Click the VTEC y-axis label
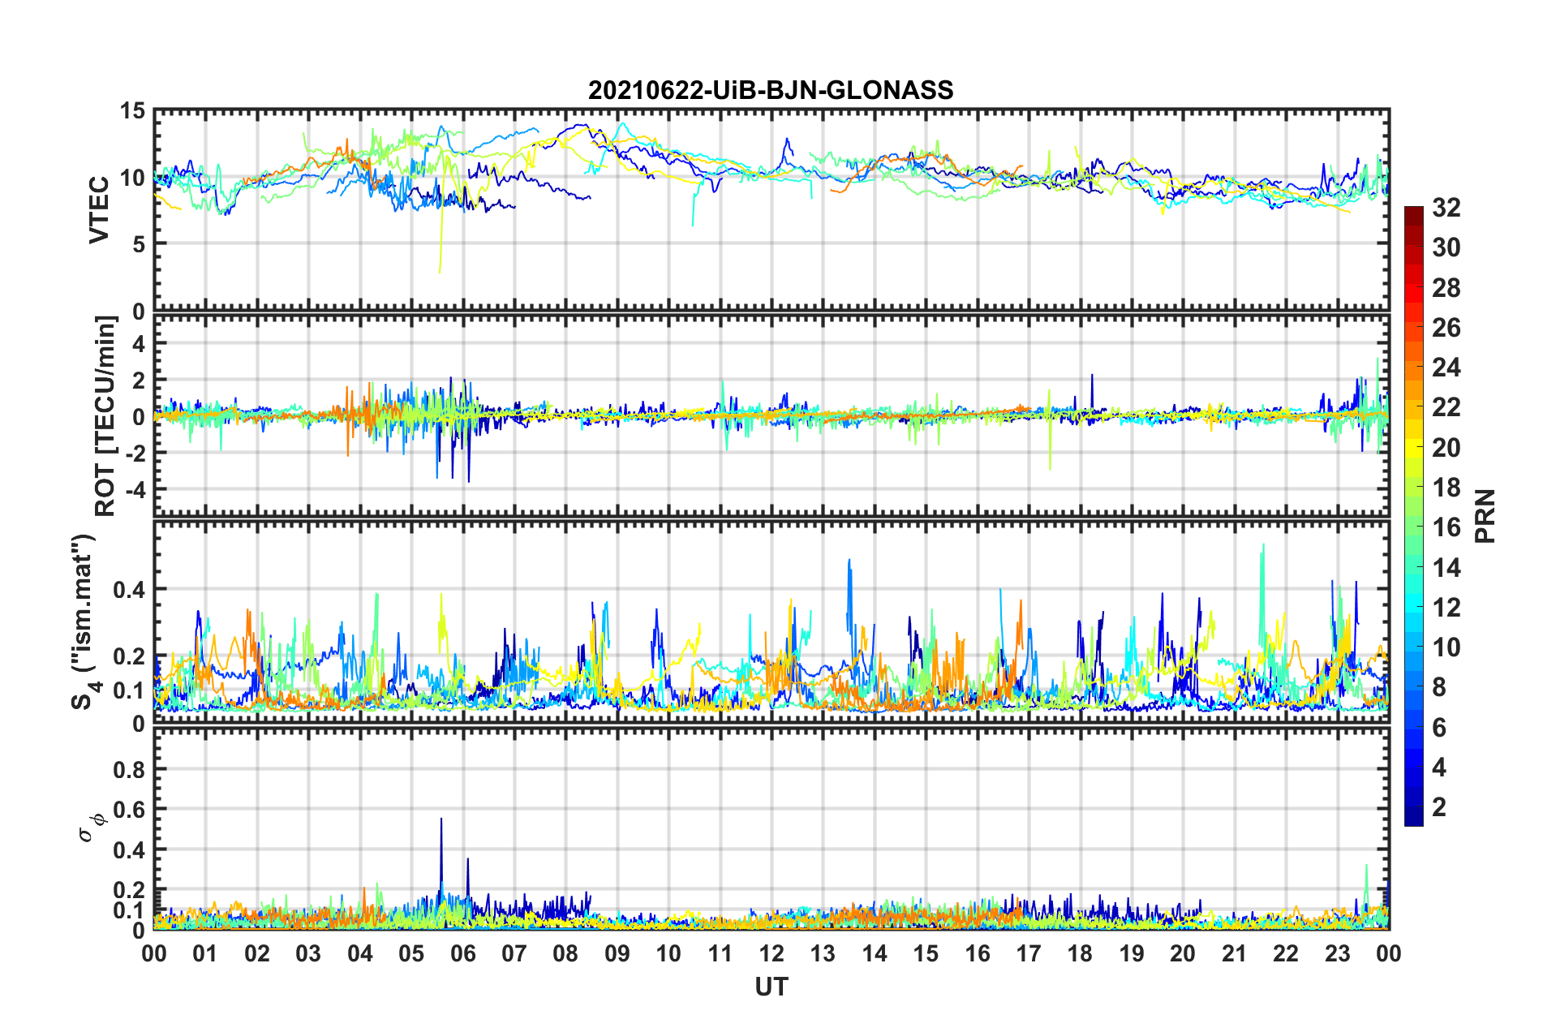Viewport: 1543px width, 1032px height. click(99, 210)
